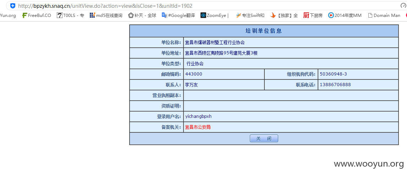
Task: Select address 宜昌市西陵区夷陵路95号建苑大厦3楼
Action: pos(221,53)
